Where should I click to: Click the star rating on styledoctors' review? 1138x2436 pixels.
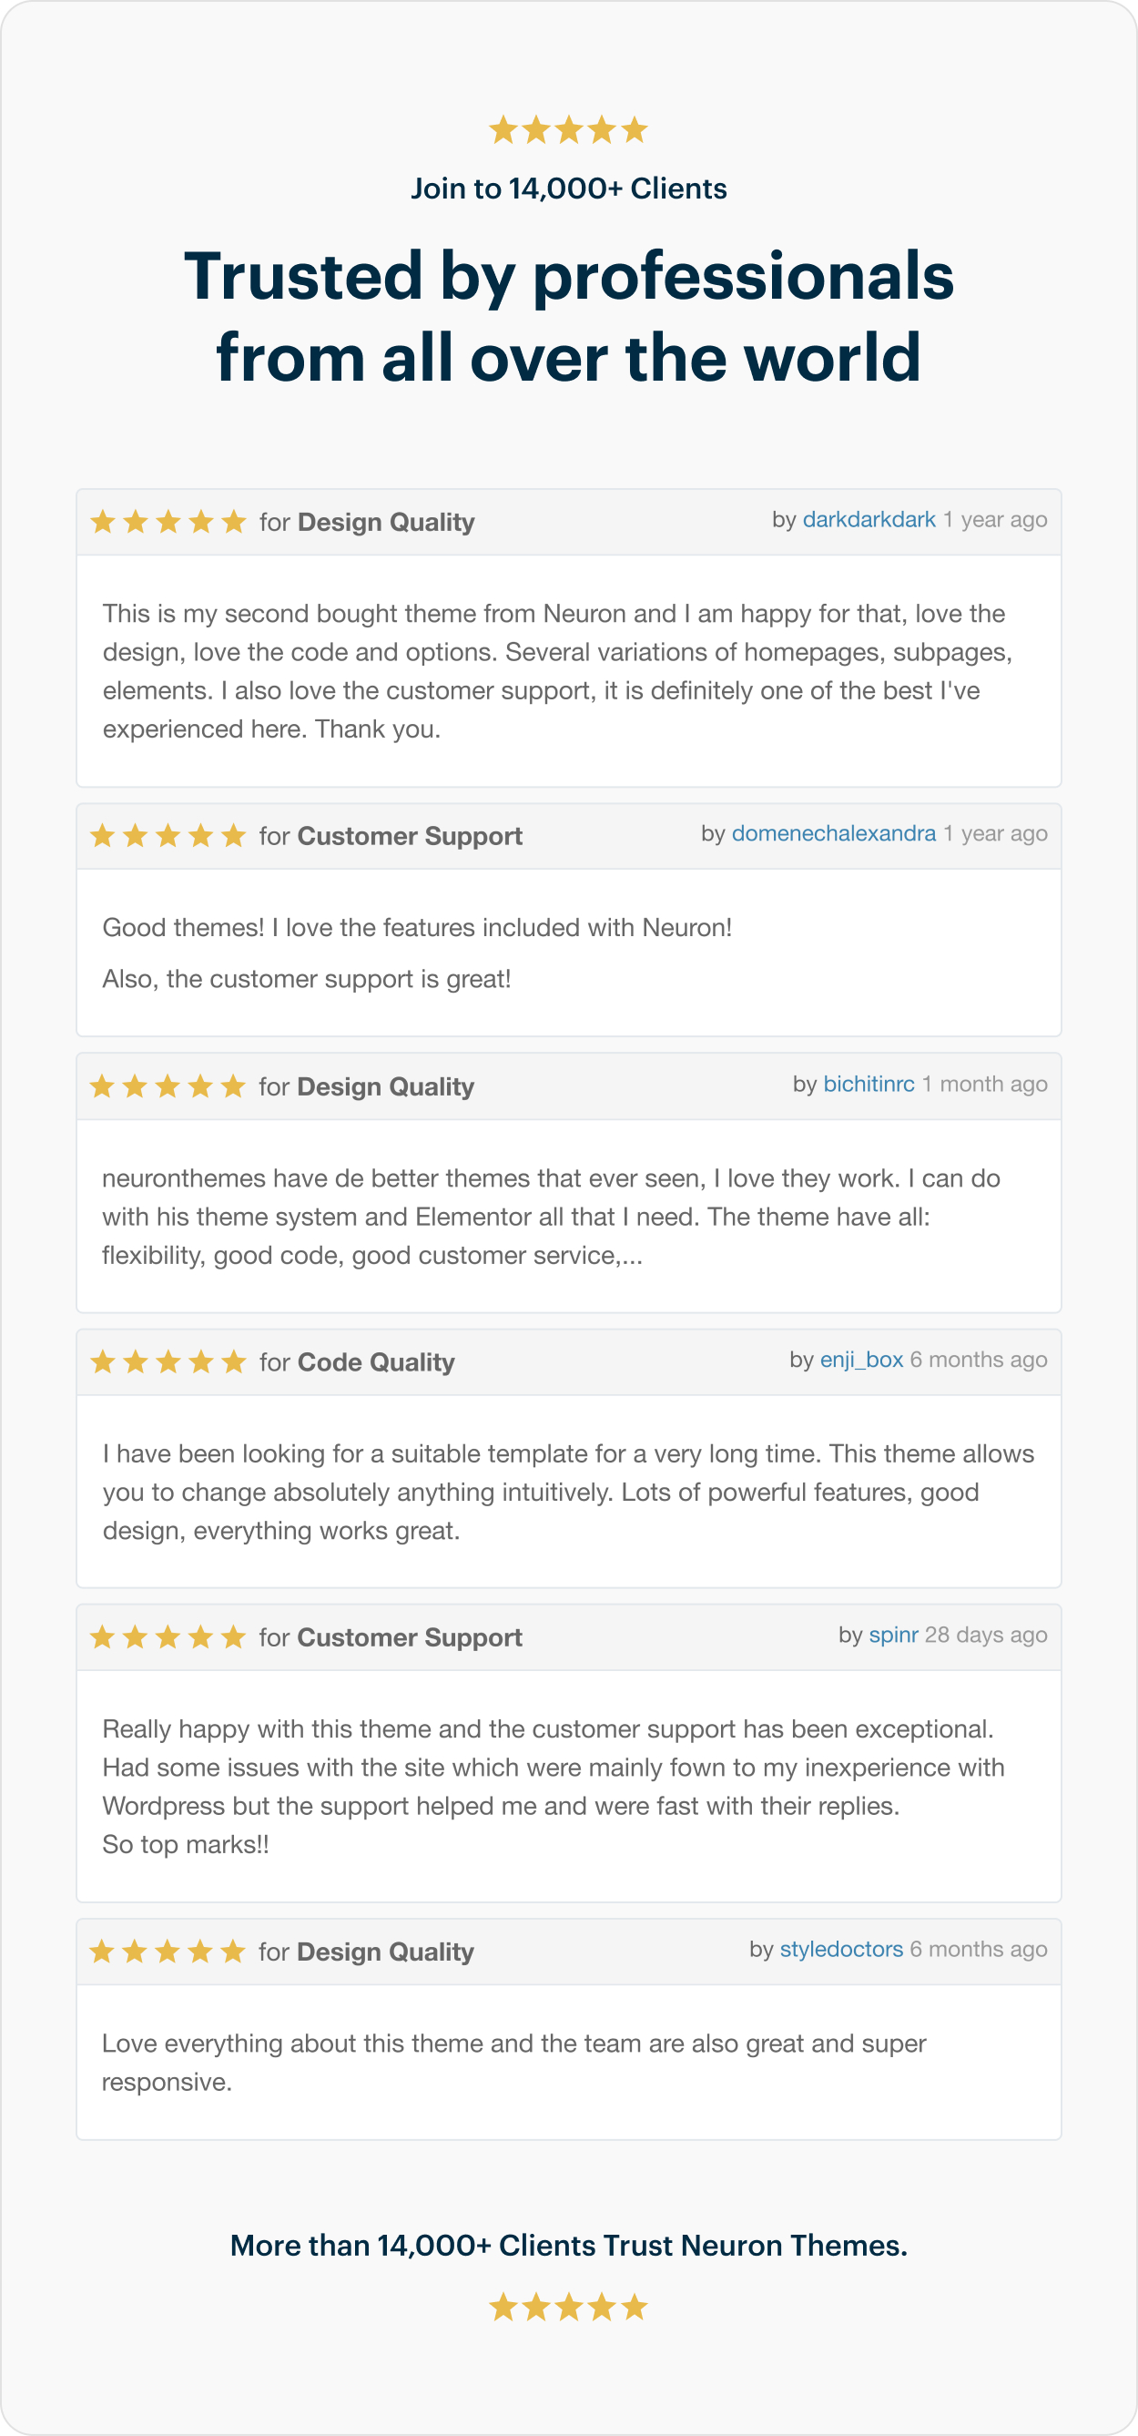tap(168, 1951)
